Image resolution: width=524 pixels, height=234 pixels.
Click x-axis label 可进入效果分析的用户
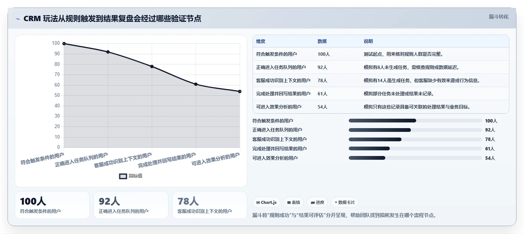click(x=216, y=159)
